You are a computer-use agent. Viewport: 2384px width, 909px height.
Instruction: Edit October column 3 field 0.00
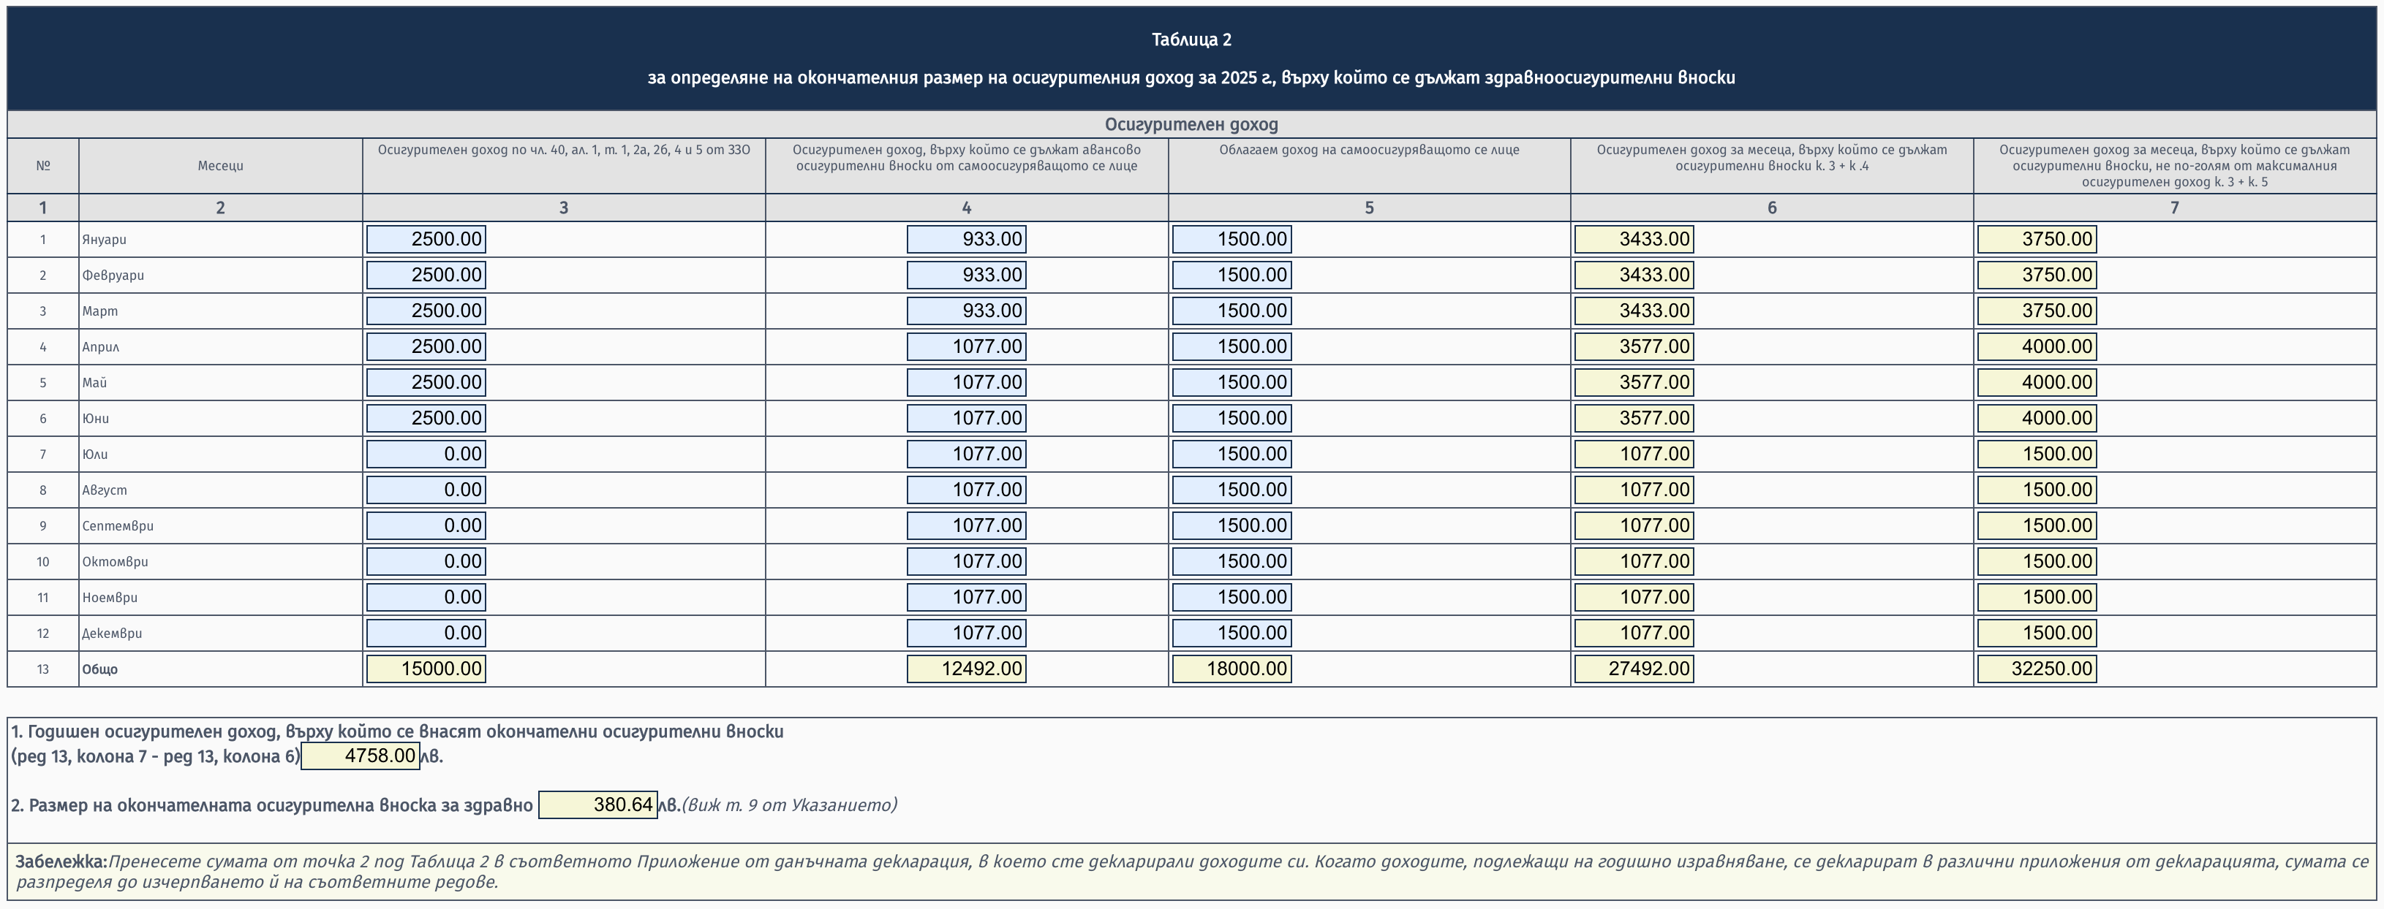tap(426, 561)
